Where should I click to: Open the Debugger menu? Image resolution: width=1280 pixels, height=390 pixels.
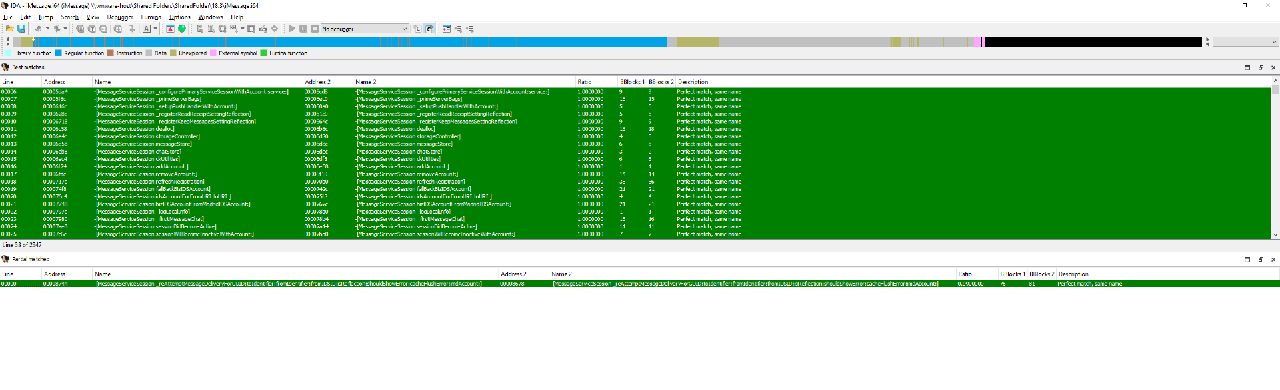(x=120, y=17)
